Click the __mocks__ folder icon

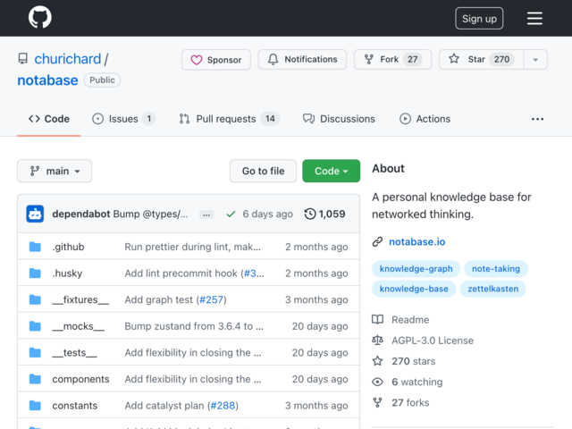[x=35, y=325]
